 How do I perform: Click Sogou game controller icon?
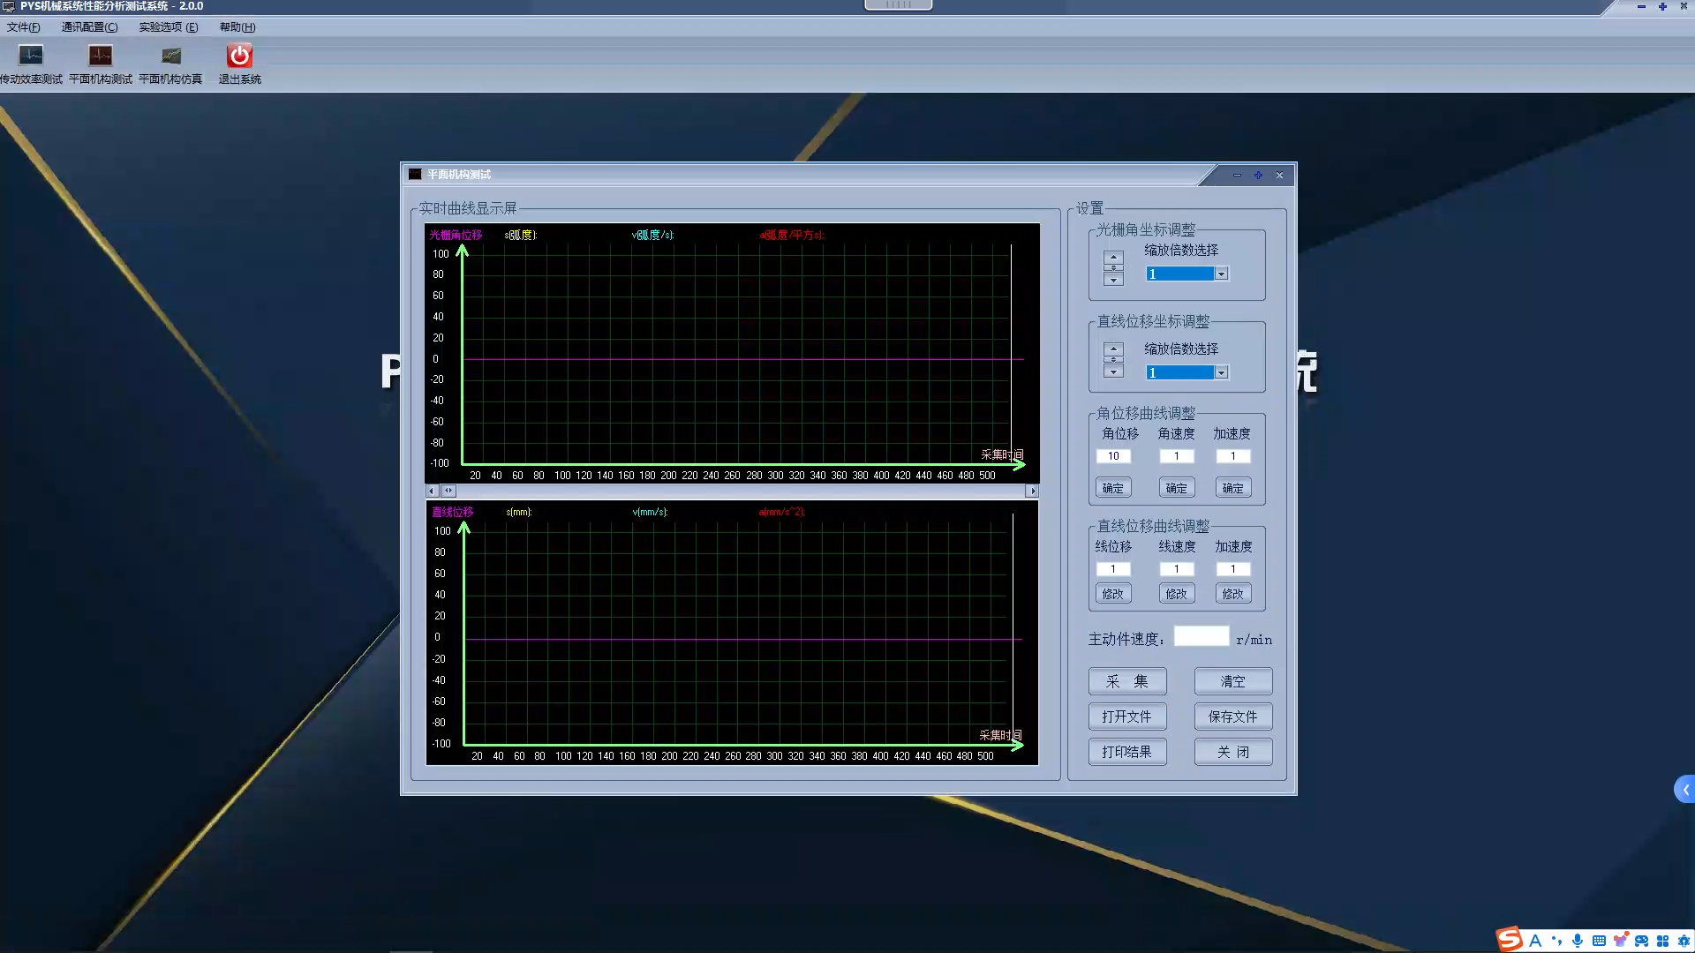point(1641,941)
